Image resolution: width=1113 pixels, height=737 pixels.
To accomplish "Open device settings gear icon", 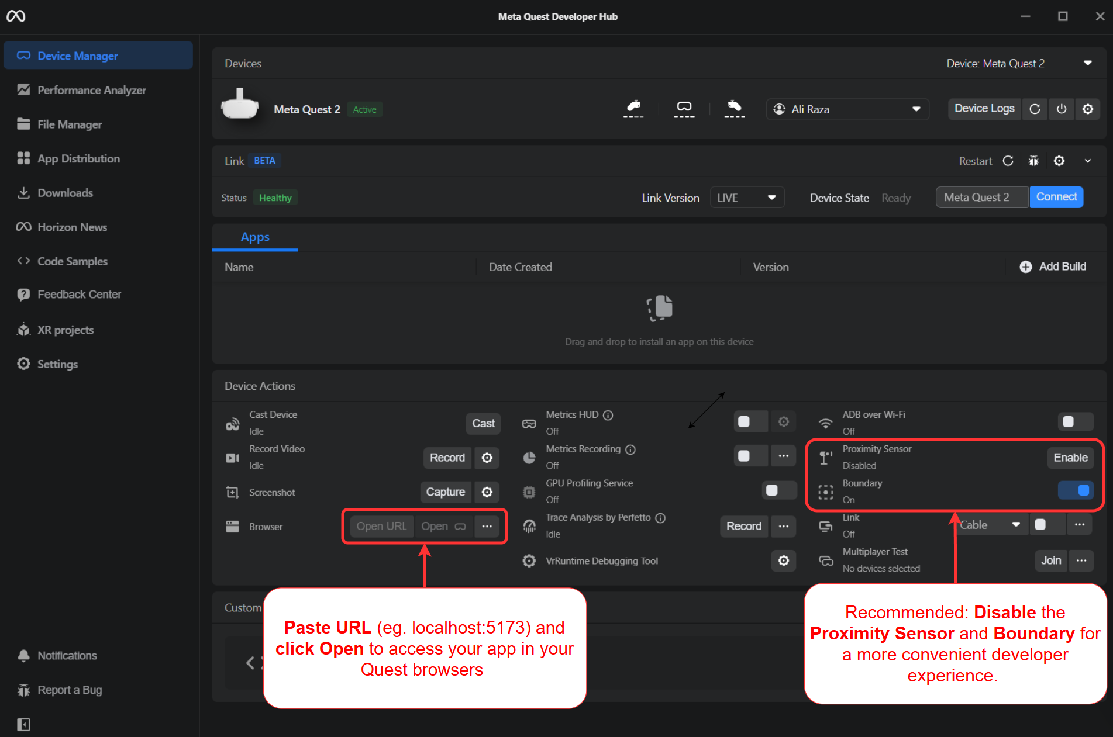I will 1087,109.
